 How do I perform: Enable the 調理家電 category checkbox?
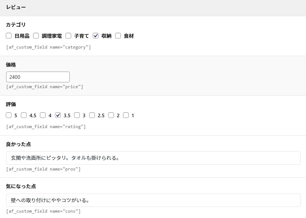pyautogui.click(x=36, y=36)
